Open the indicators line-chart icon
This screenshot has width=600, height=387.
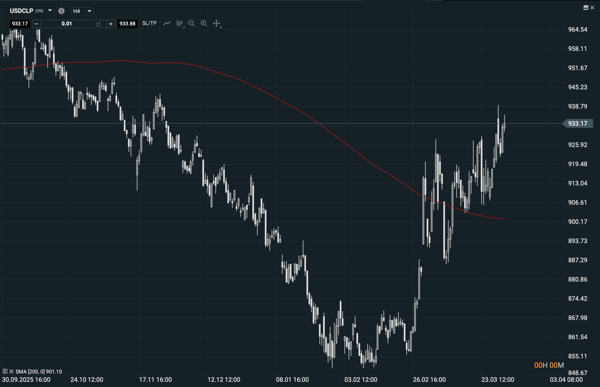[x=167, y=23]
